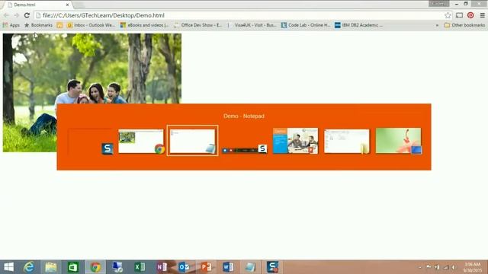This screenshot has width=488, height=274.
Task: Select the Snagit recording toolbar thumbnail in switcher
Action: click(244, 150)
